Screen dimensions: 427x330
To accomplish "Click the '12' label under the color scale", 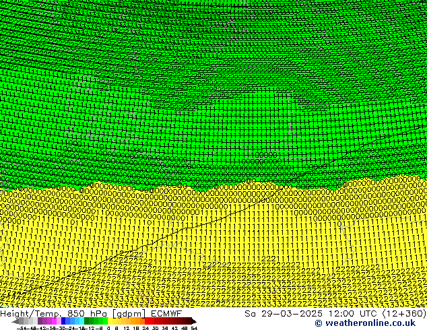I will (x=127, y=328).
